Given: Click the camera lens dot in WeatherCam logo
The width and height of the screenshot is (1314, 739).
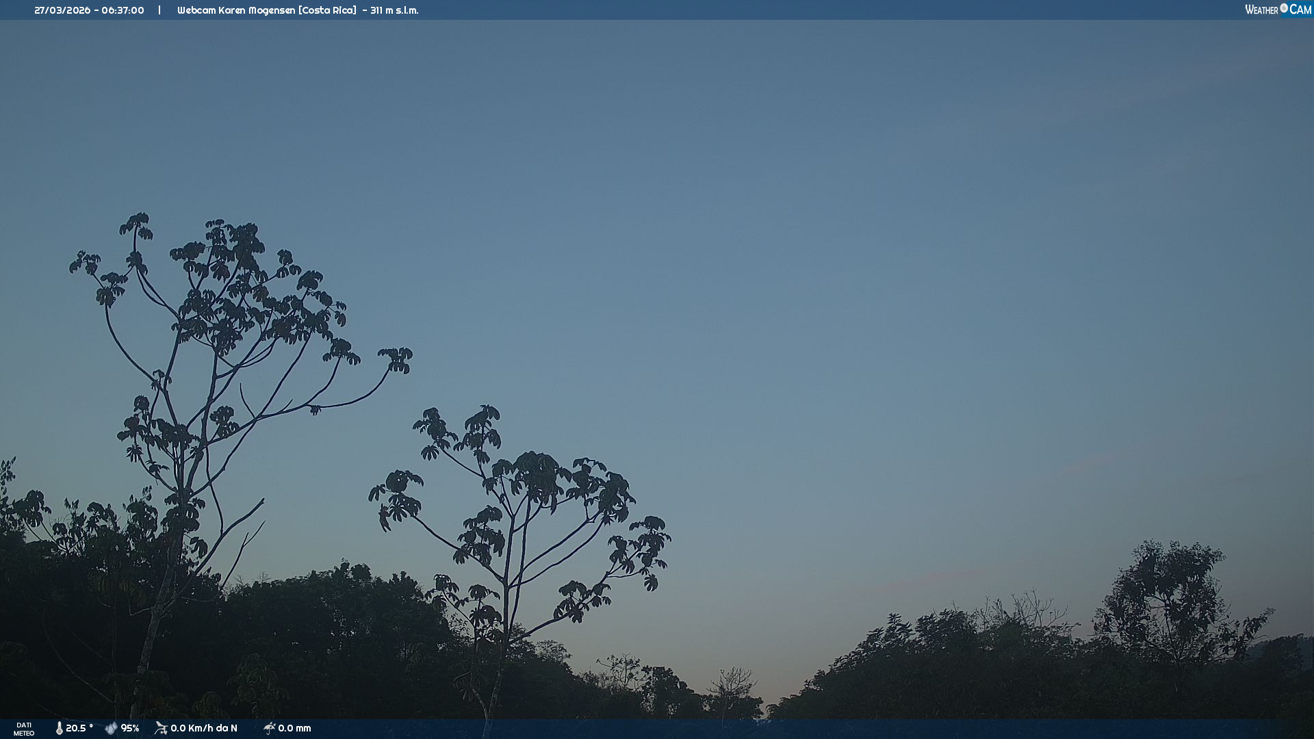Looking at the screenshot, I should [1284, 8].
